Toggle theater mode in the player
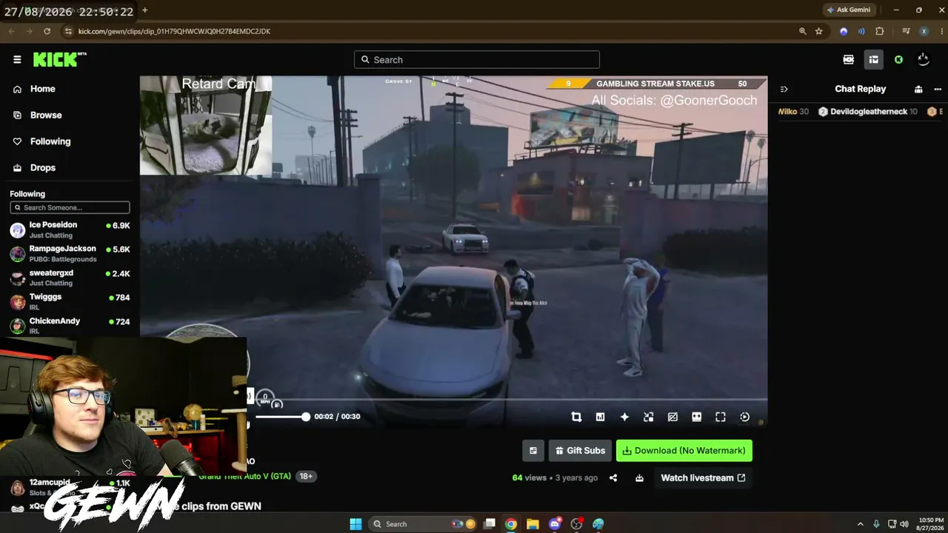The image size is (948, 533). click(x=696, y=417)
